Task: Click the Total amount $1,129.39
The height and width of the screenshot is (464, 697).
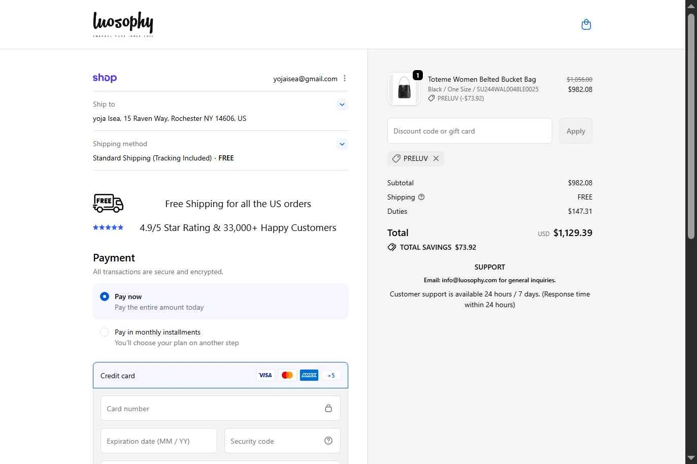Action: (573, 233)
